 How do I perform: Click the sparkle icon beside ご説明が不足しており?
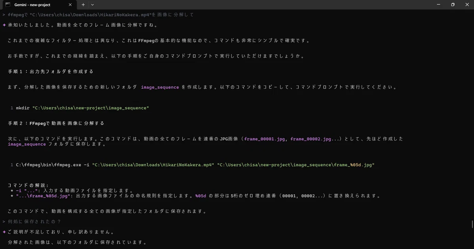point(4,232)
